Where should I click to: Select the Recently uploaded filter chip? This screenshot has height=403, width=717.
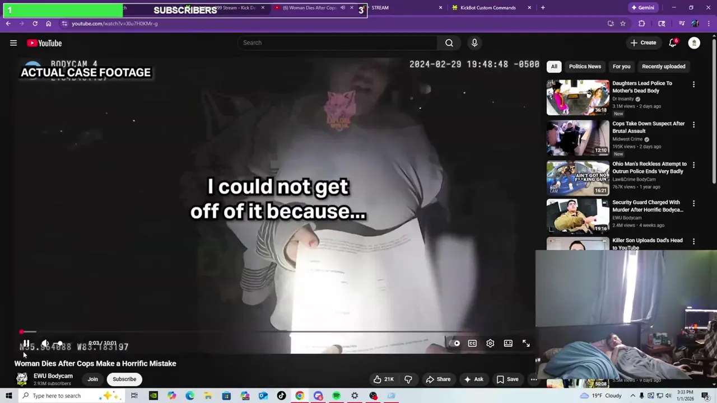(x=663, y=67)
